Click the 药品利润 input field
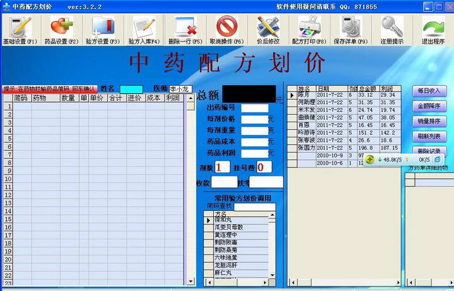This screenshot has height=291, width=454. click(255, 153)
